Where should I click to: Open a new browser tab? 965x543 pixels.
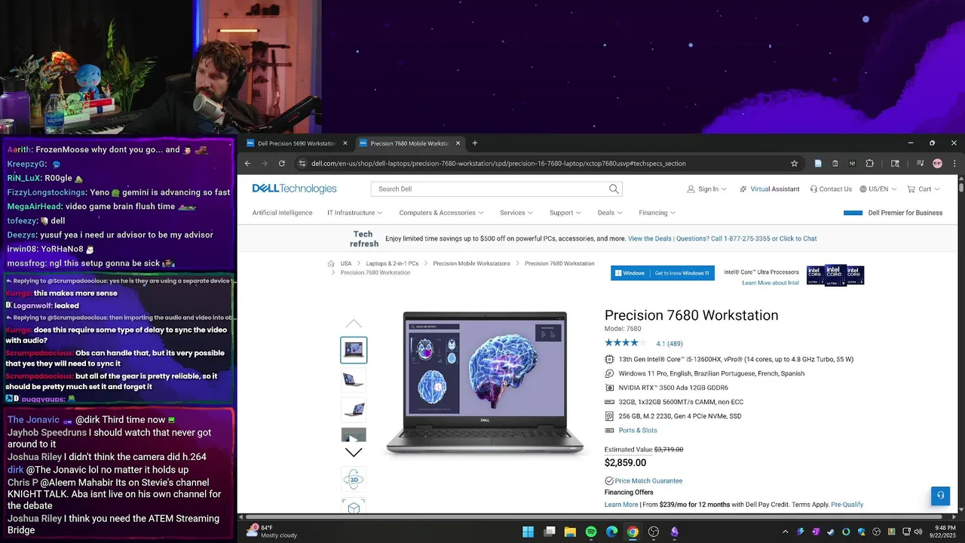(474, 143)
